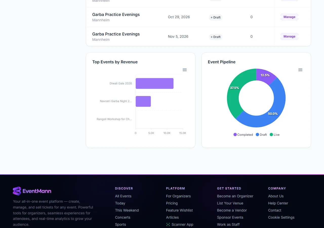Click Become a Vendor
Viewport: 324px width, 228px height.
click(232, 210)
